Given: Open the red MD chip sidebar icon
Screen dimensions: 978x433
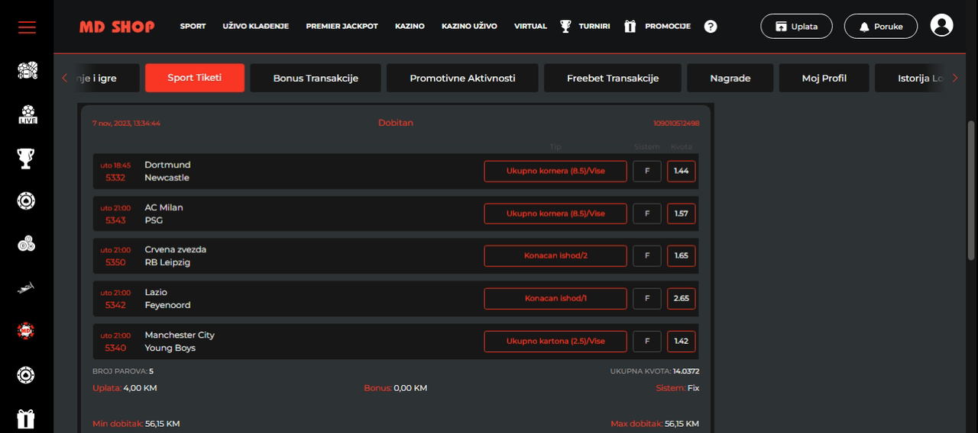Looking at the screenshot, I should (27, 332).
